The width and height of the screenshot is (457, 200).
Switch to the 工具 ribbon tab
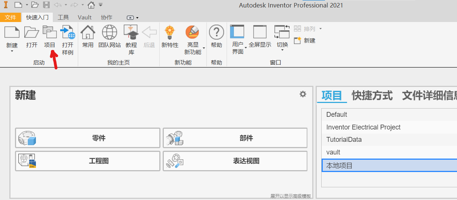point(63,17)
